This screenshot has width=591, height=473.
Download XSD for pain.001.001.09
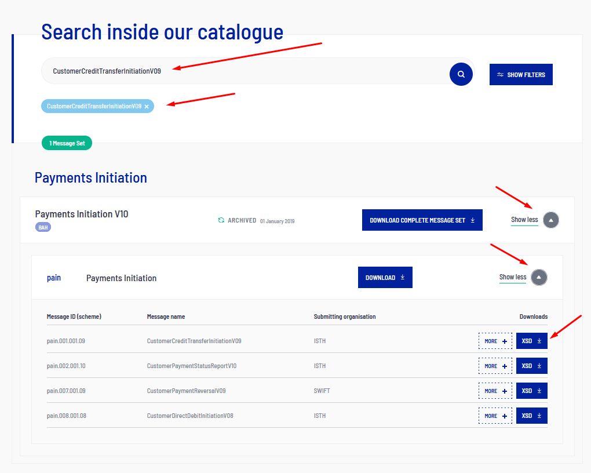[531, 341]
